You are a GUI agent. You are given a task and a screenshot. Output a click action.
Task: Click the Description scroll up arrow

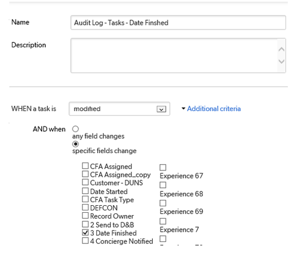[281, 49]
